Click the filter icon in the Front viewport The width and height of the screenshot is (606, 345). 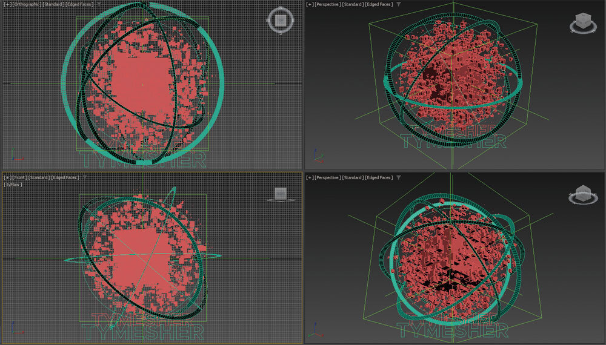pos(85,177)
